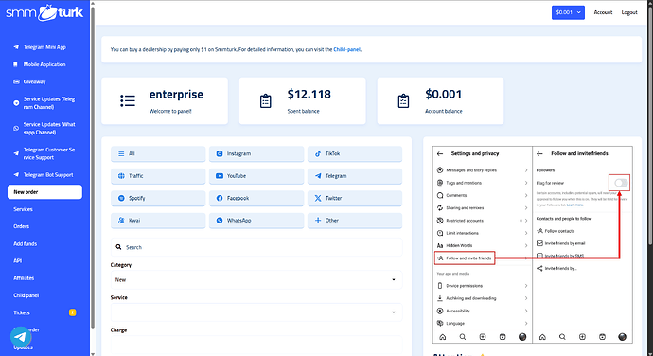Expand the $0.001 balance dropdown
The height and width of the screenshot is (356, 653).
568,12
